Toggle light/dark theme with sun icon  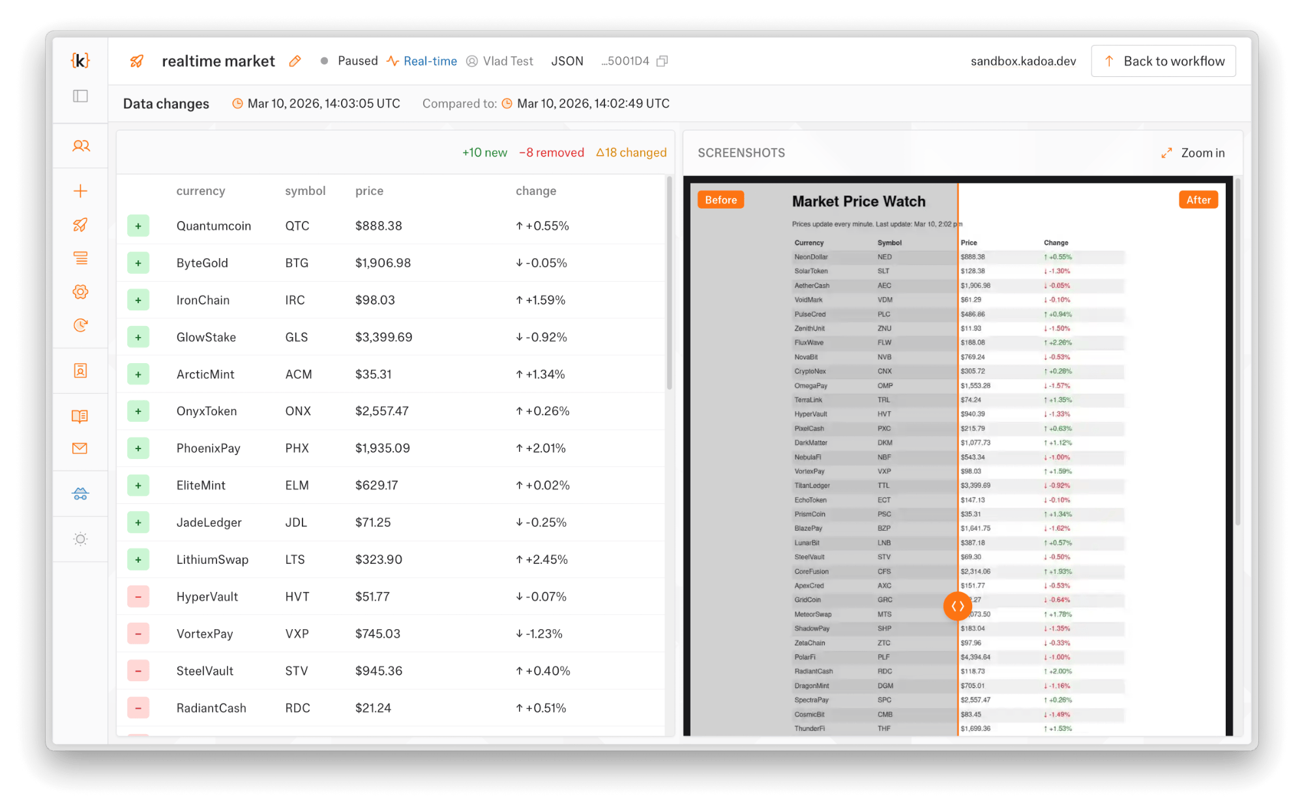point(80,539)
